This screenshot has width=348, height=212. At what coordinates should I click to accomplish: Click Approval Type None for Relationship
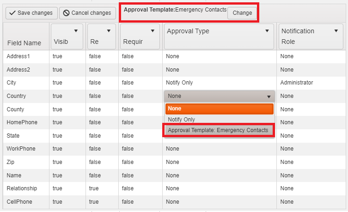172,188
